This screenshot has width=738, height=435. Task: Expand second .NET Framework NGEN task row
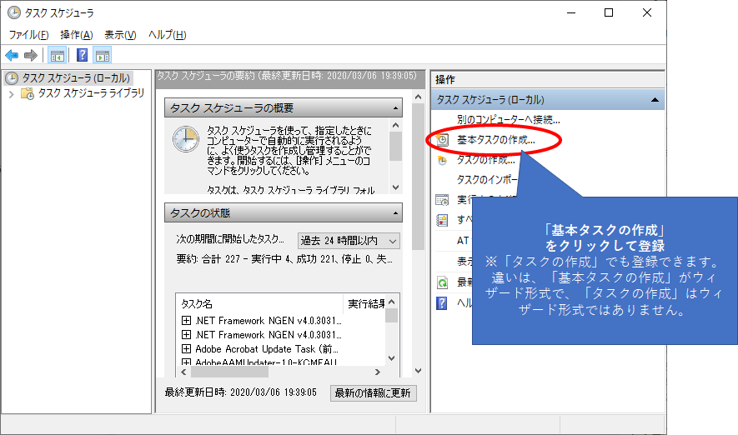[187, 335]
